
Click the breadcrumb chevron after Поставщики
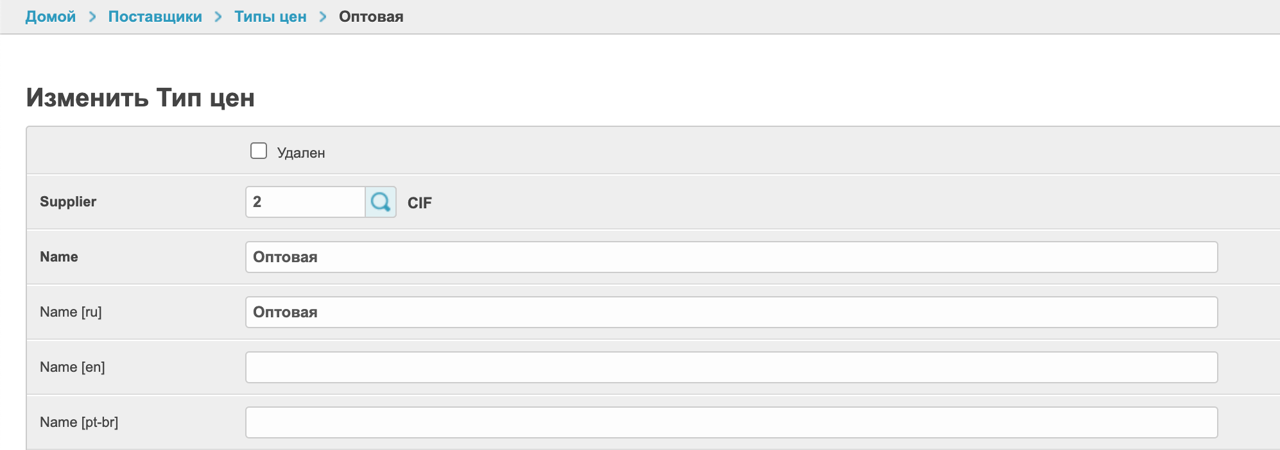click(x=218, y=17)
